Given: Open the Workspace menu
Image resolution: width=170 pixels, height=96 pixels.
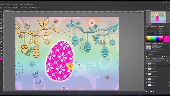Looking at the screenshot, I should click(27, 5).
